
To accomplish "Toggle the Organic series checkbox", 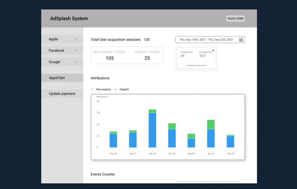I will (x=115, y=89).
